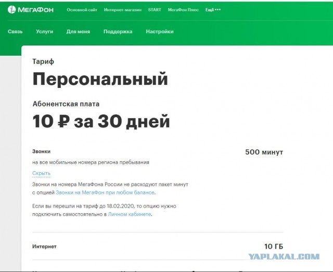Image resolution: width=333 pixels, height=272 pixels.
Task: Open the Услуги menu item
Action: pyautogui.click(x=45, y=31)
